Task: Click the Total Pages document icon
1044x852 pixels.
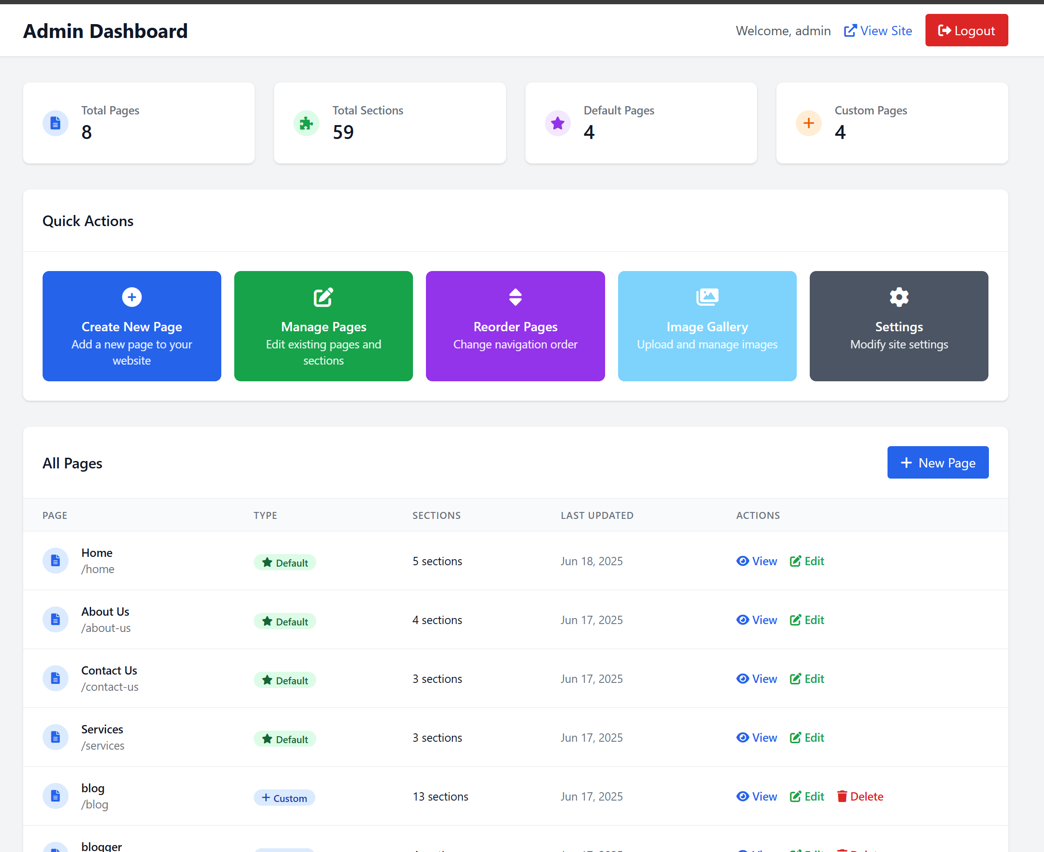Action: click(x=56, y=123)
